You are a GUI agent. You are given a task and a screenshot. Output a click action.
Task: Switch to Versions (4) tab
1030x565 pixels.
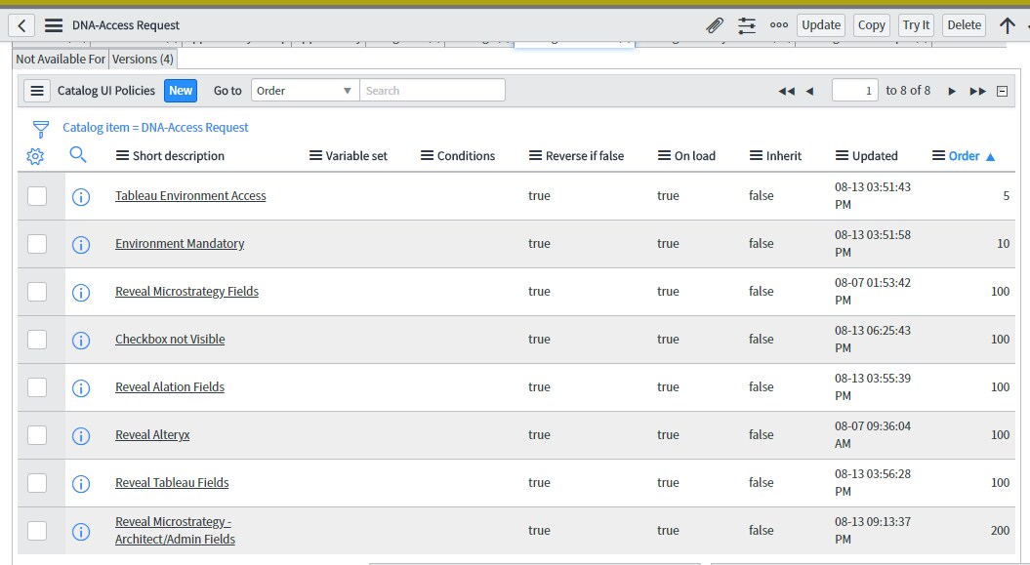click(x=143, y=60)
